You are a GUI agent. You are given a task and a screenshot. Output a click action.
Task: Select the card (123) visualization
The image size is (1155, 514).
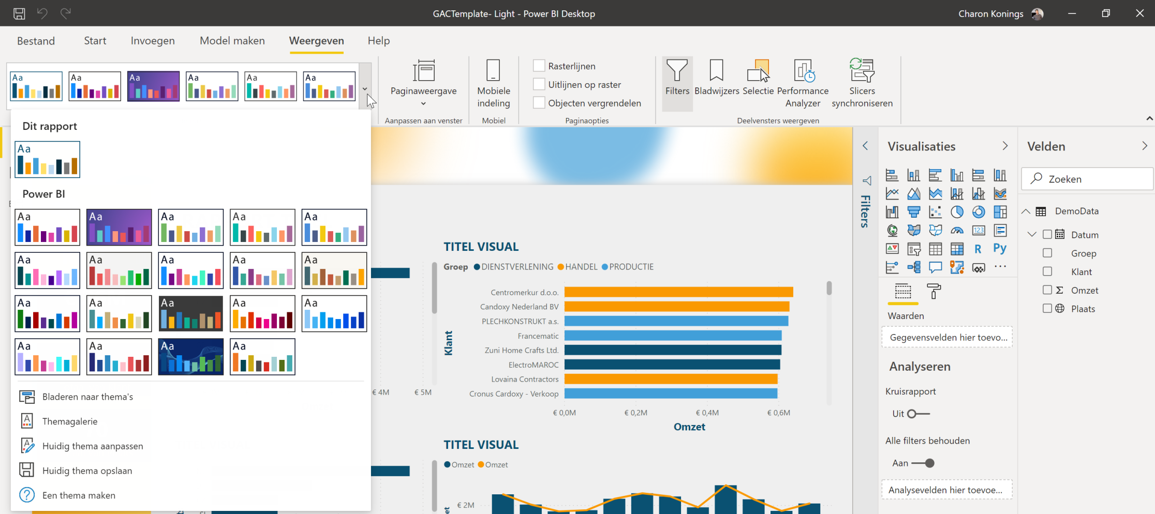pos(979,230)
